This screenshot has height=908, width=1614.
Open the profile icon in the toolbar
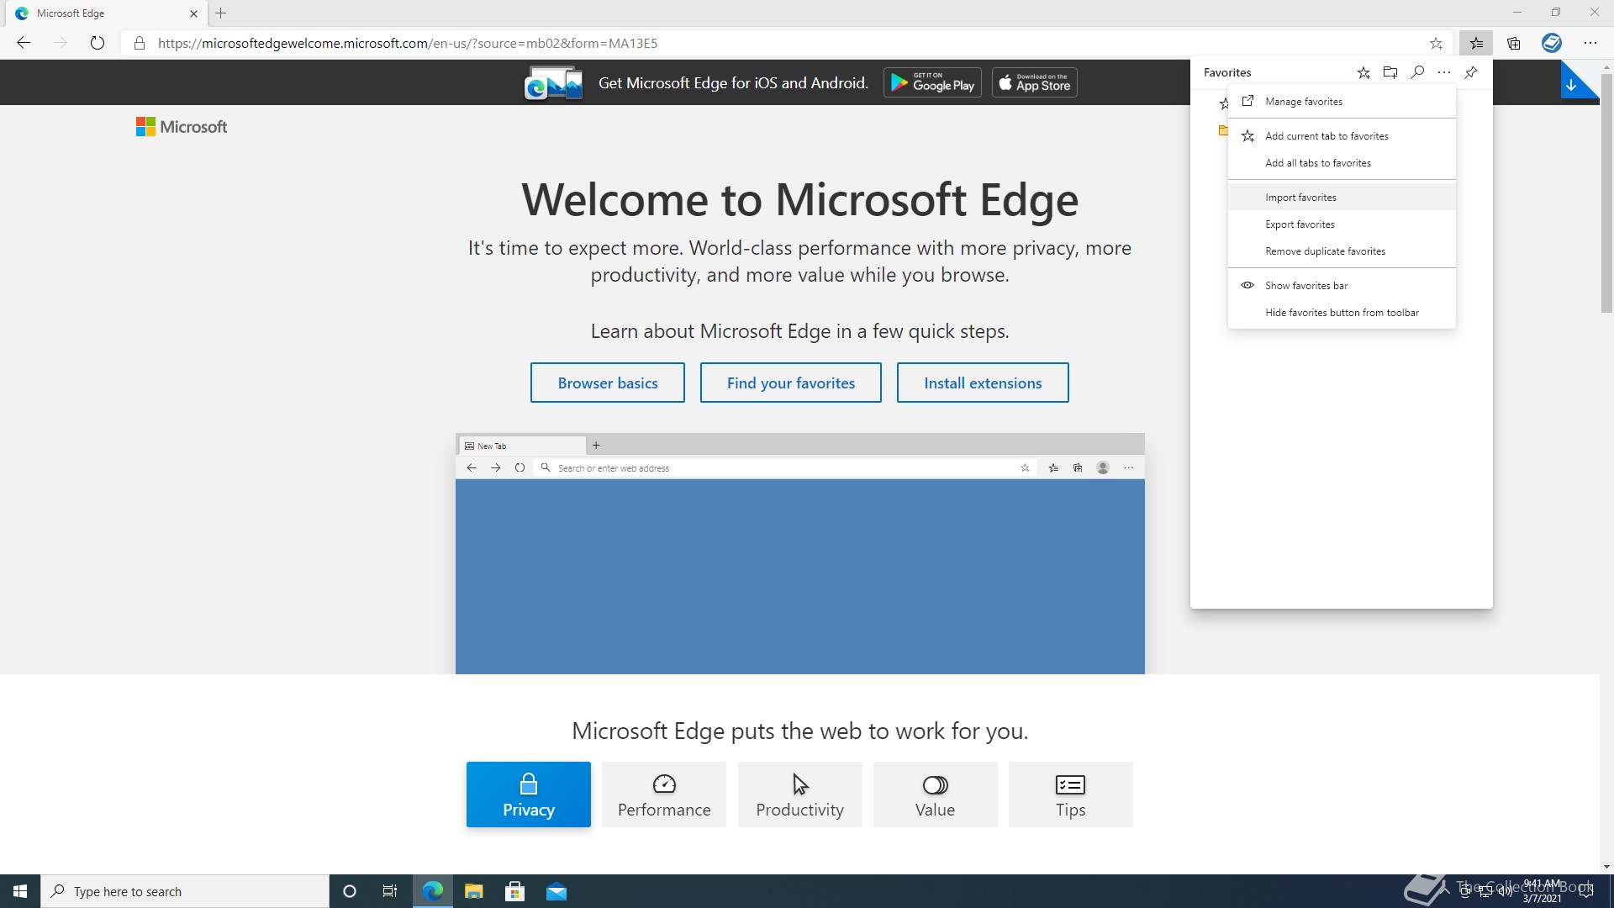tap(1552, 43)
